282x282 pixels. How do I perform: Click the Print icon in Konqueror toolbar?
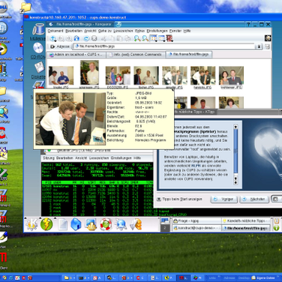(x=127, y=38)
